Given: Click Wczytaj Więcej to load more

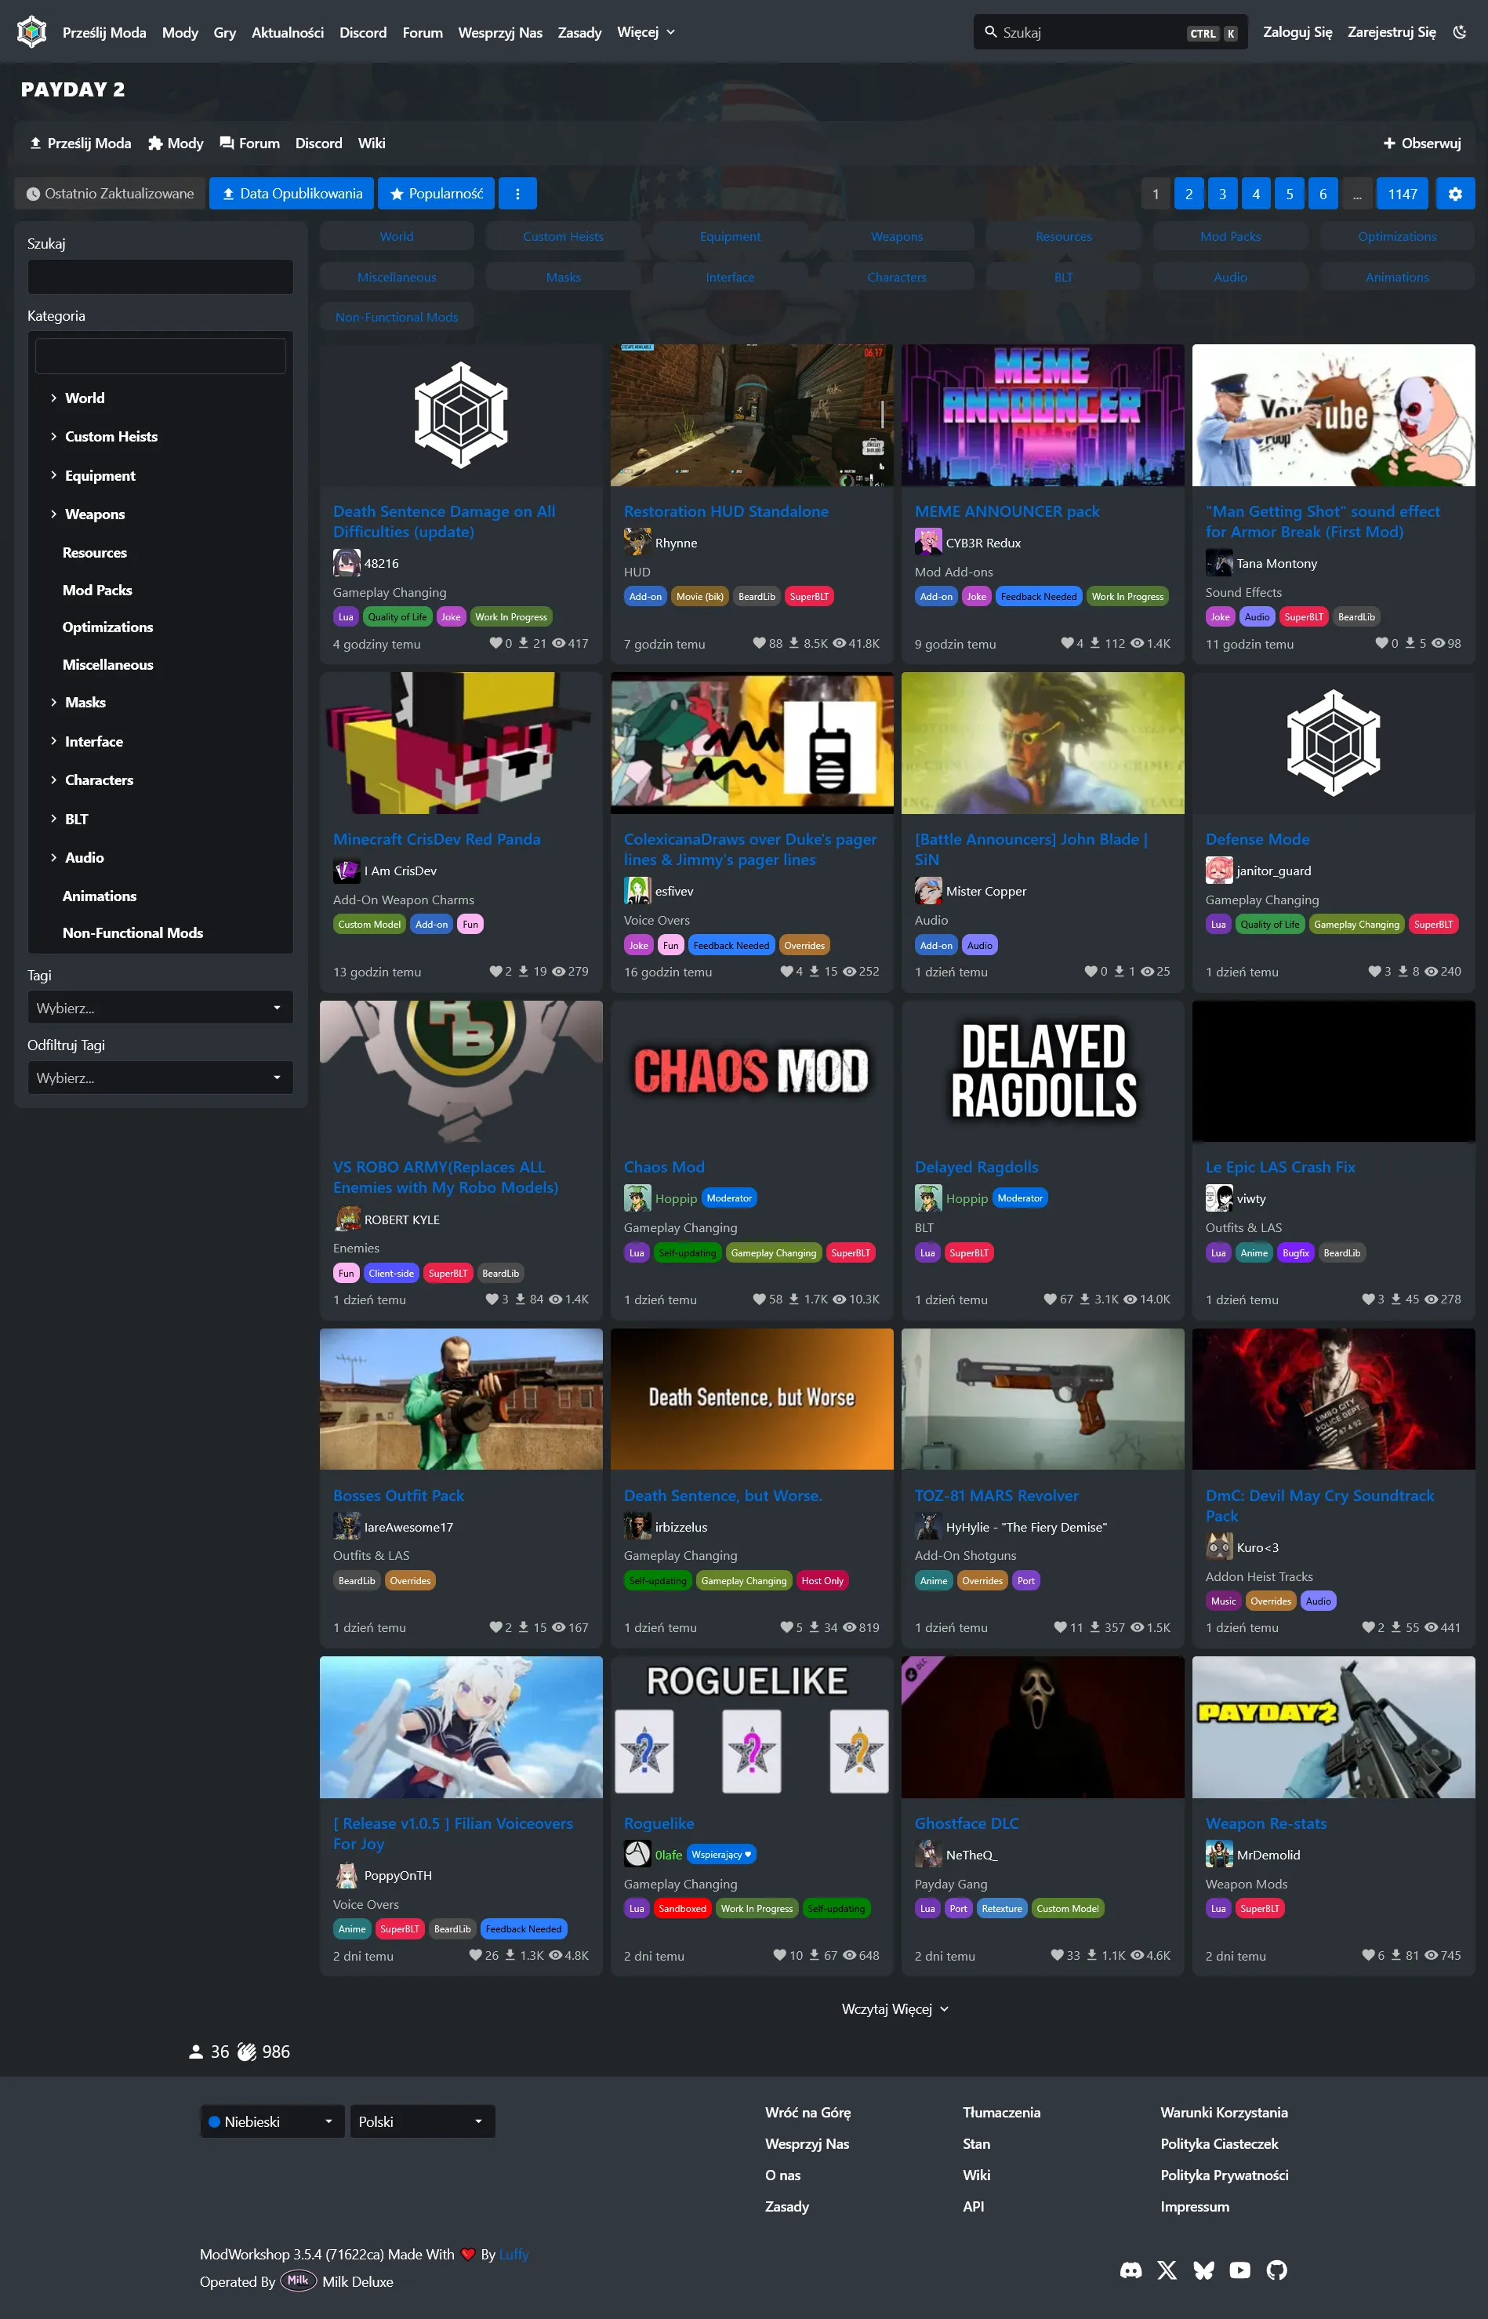Looking at the screenshot, I should (895, 2009).
